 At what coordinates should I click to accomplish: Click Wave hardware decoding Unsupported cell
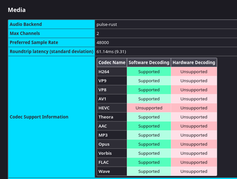tap(194, 171)
